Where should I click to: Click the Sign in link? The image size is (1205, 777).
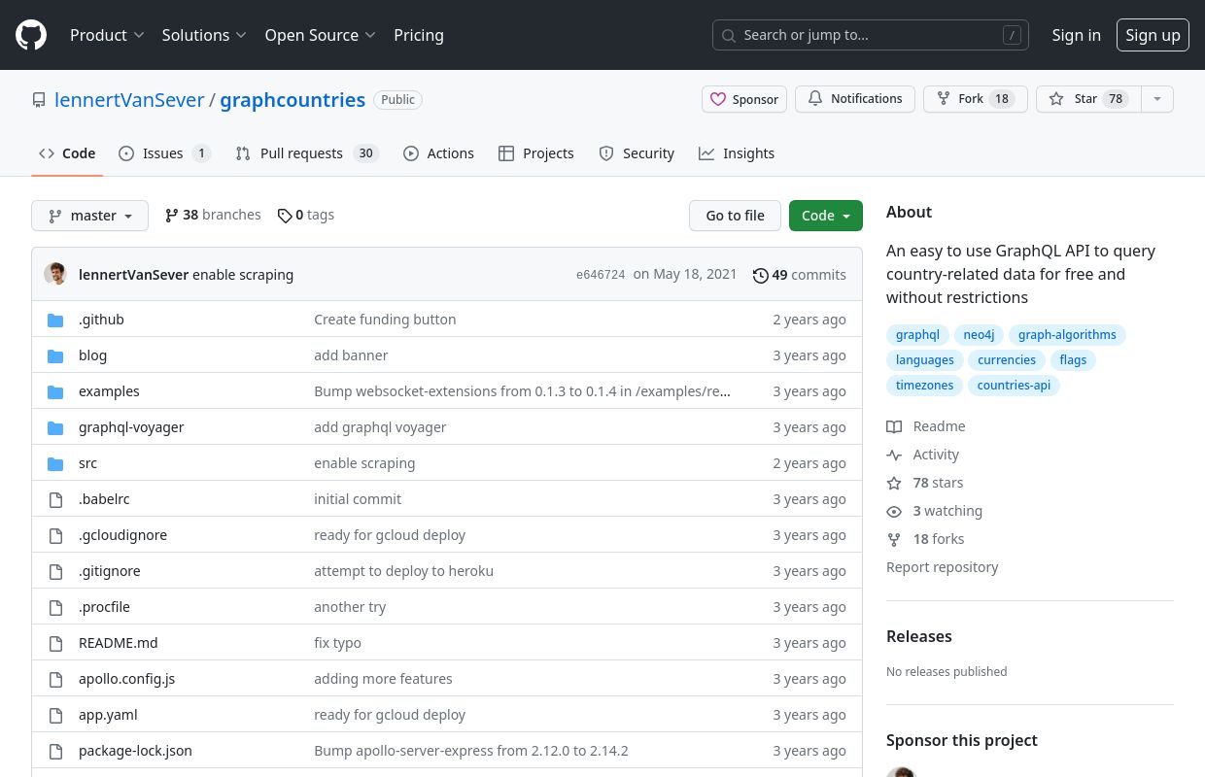1077,35
